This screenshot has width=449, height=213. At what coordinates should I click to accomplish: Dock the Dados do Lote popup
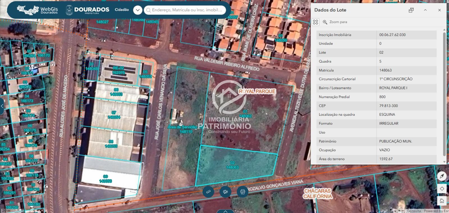[x=411, y=10]
